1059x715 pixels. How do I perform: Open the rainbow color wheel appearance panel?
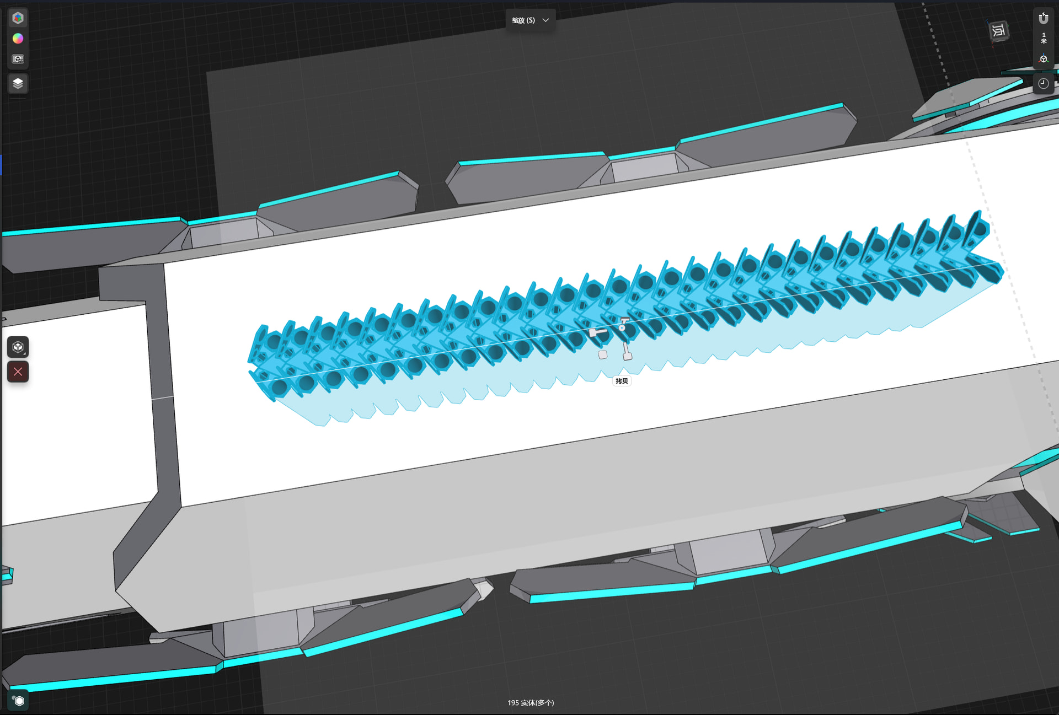click(x=18, y=39)
